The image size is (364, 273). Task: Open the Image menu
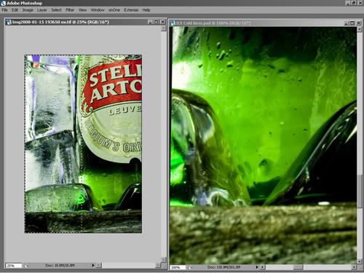[28, 10]
